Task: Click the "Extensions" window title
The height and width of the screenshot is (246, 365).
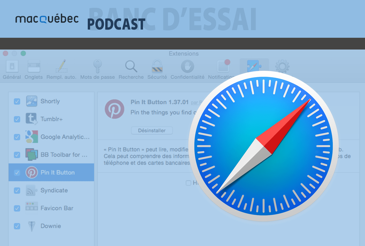Action: (x=184, y=54)
